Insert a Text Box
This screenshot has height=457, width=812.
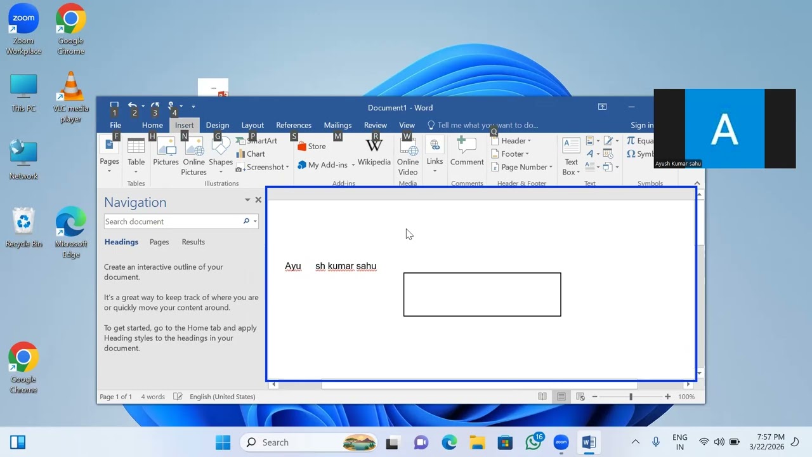571,156
